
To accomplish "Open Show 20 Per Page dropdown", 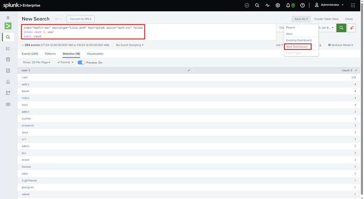I will coord(37,62).
